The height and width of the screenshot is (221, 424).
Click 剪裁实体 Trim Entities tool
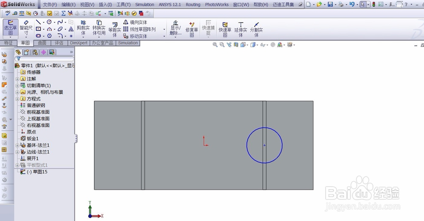tap(83, 28)
